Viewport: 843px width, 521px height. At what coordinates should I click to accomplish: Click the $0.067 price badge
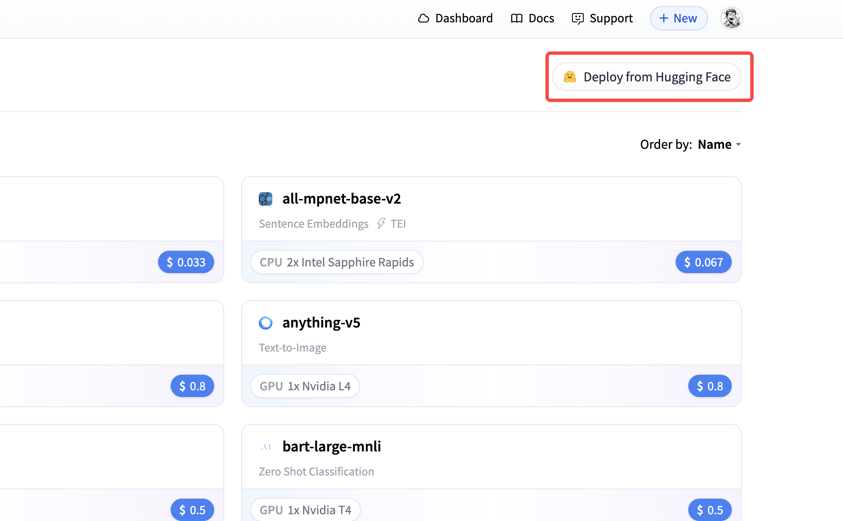703,262
